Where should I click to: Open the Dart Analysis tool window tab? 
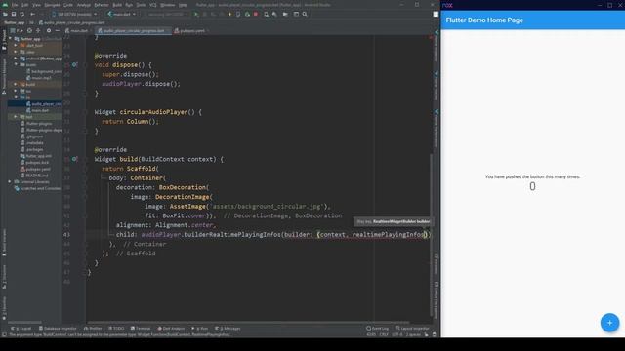click(171, 329)
